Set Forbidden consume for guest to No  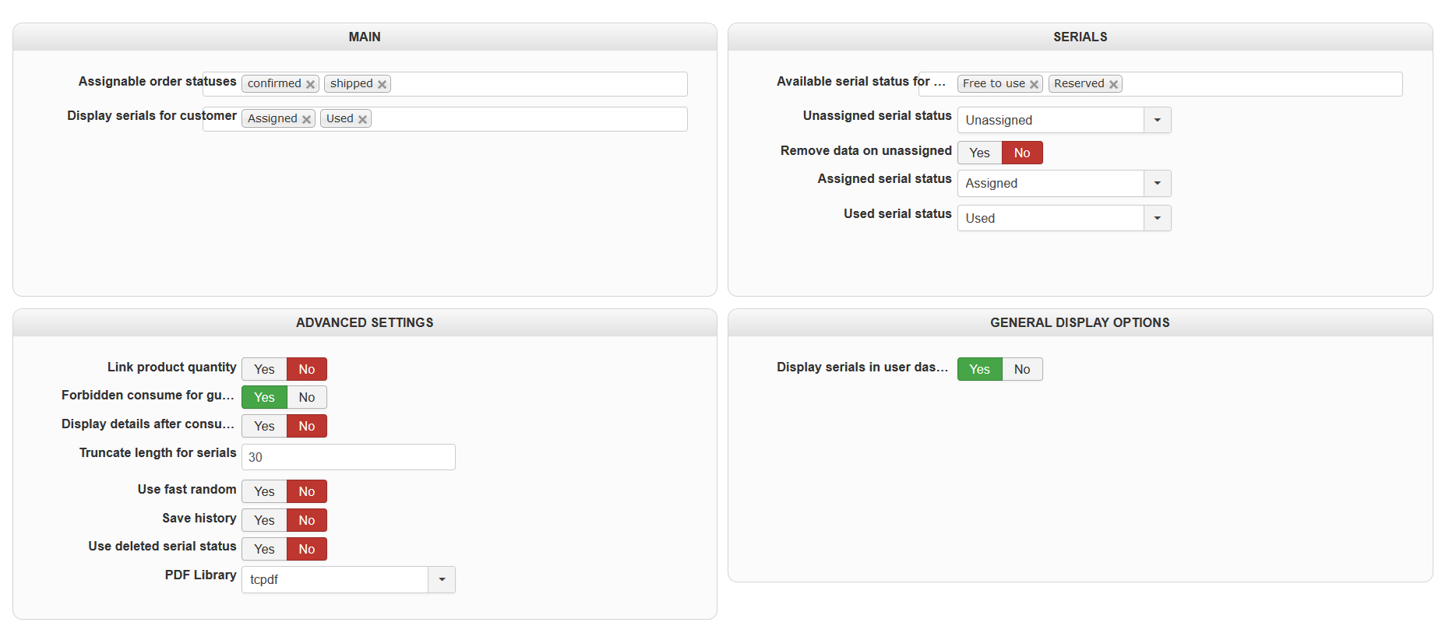click(x=307, y=397)
